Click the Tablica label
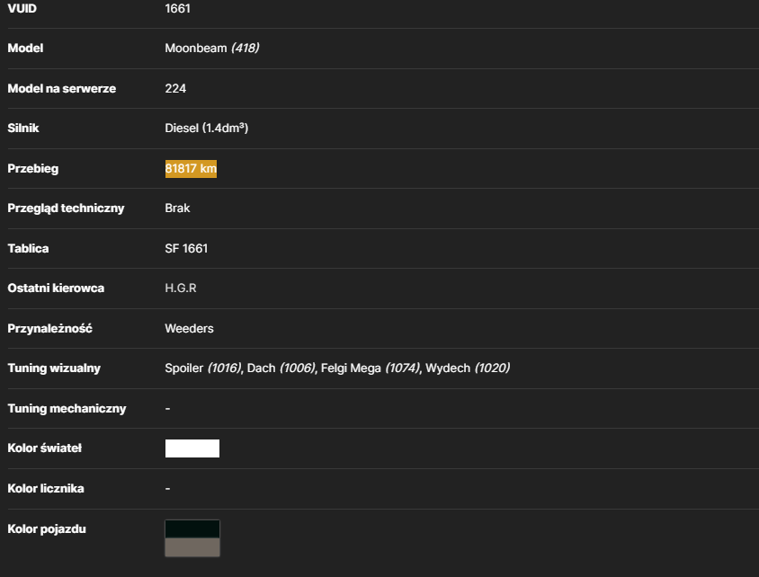 [28, 249]
